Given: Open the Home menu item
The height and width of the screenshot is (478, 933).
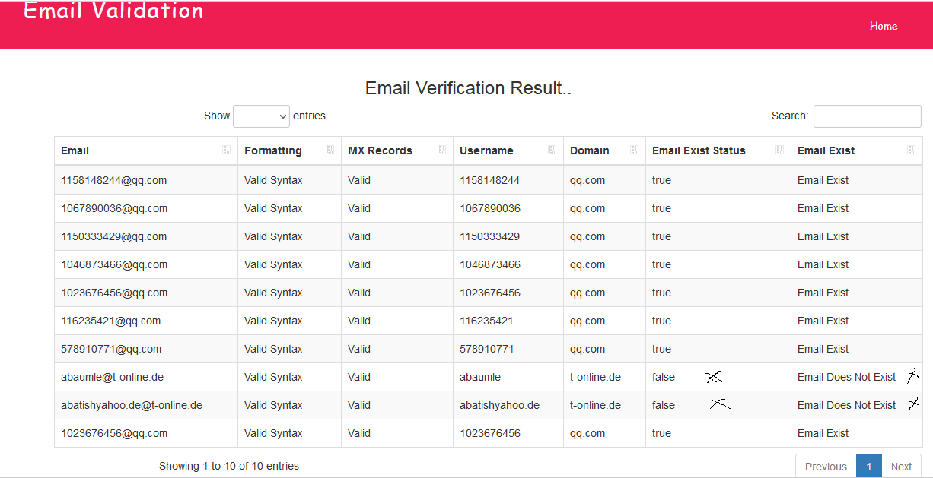Looking at the screenshot, I should pos(884,26).
